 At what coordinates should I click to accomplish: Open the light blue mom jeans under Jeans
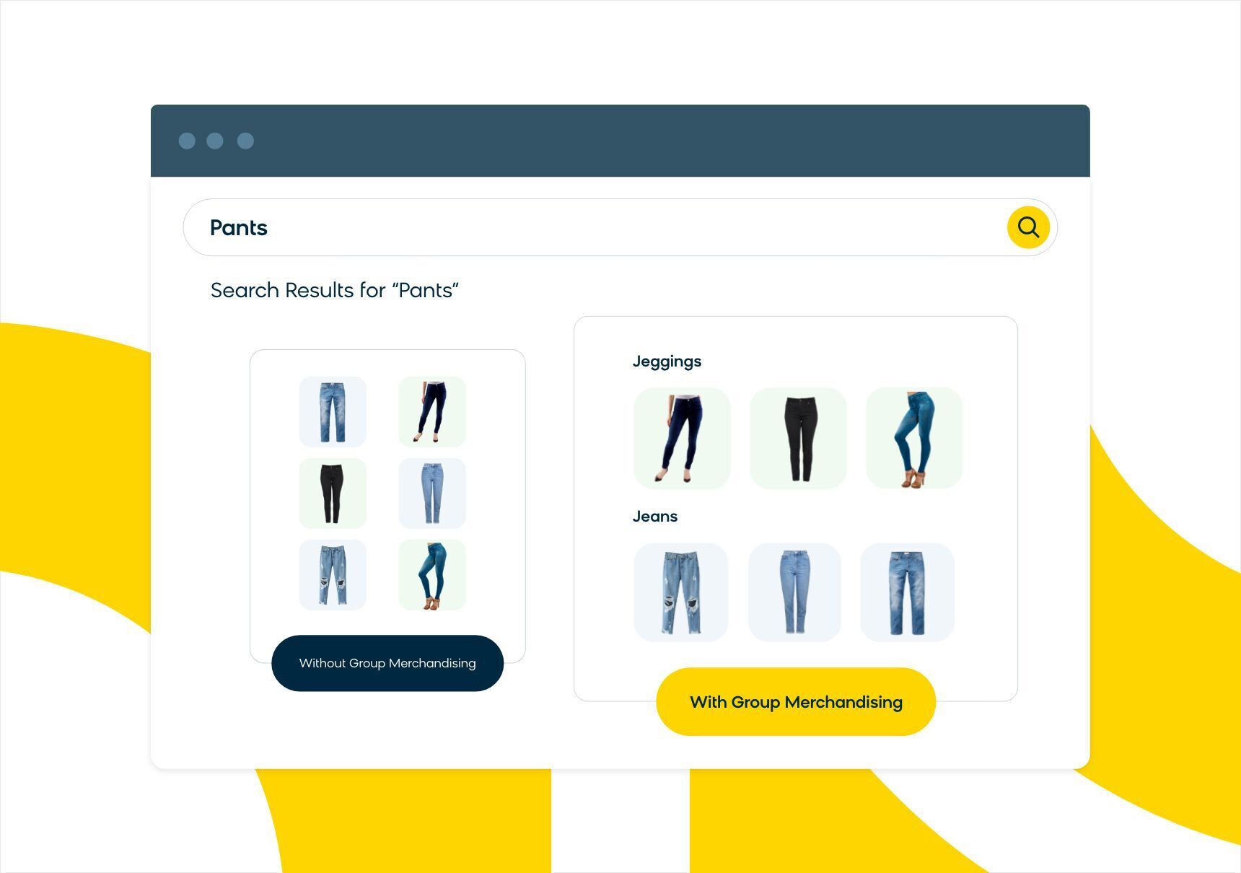pos(794,592)
